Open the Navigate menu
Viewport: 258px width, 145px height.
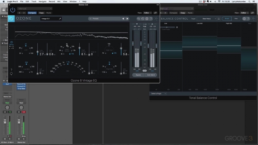pyautogui.click(x=43, y=2)
